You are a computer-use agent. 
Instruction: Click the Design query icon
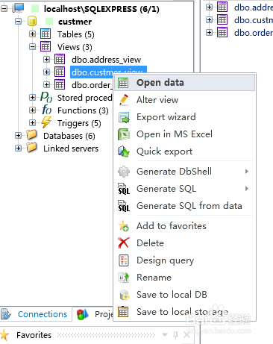click(124, 260)
